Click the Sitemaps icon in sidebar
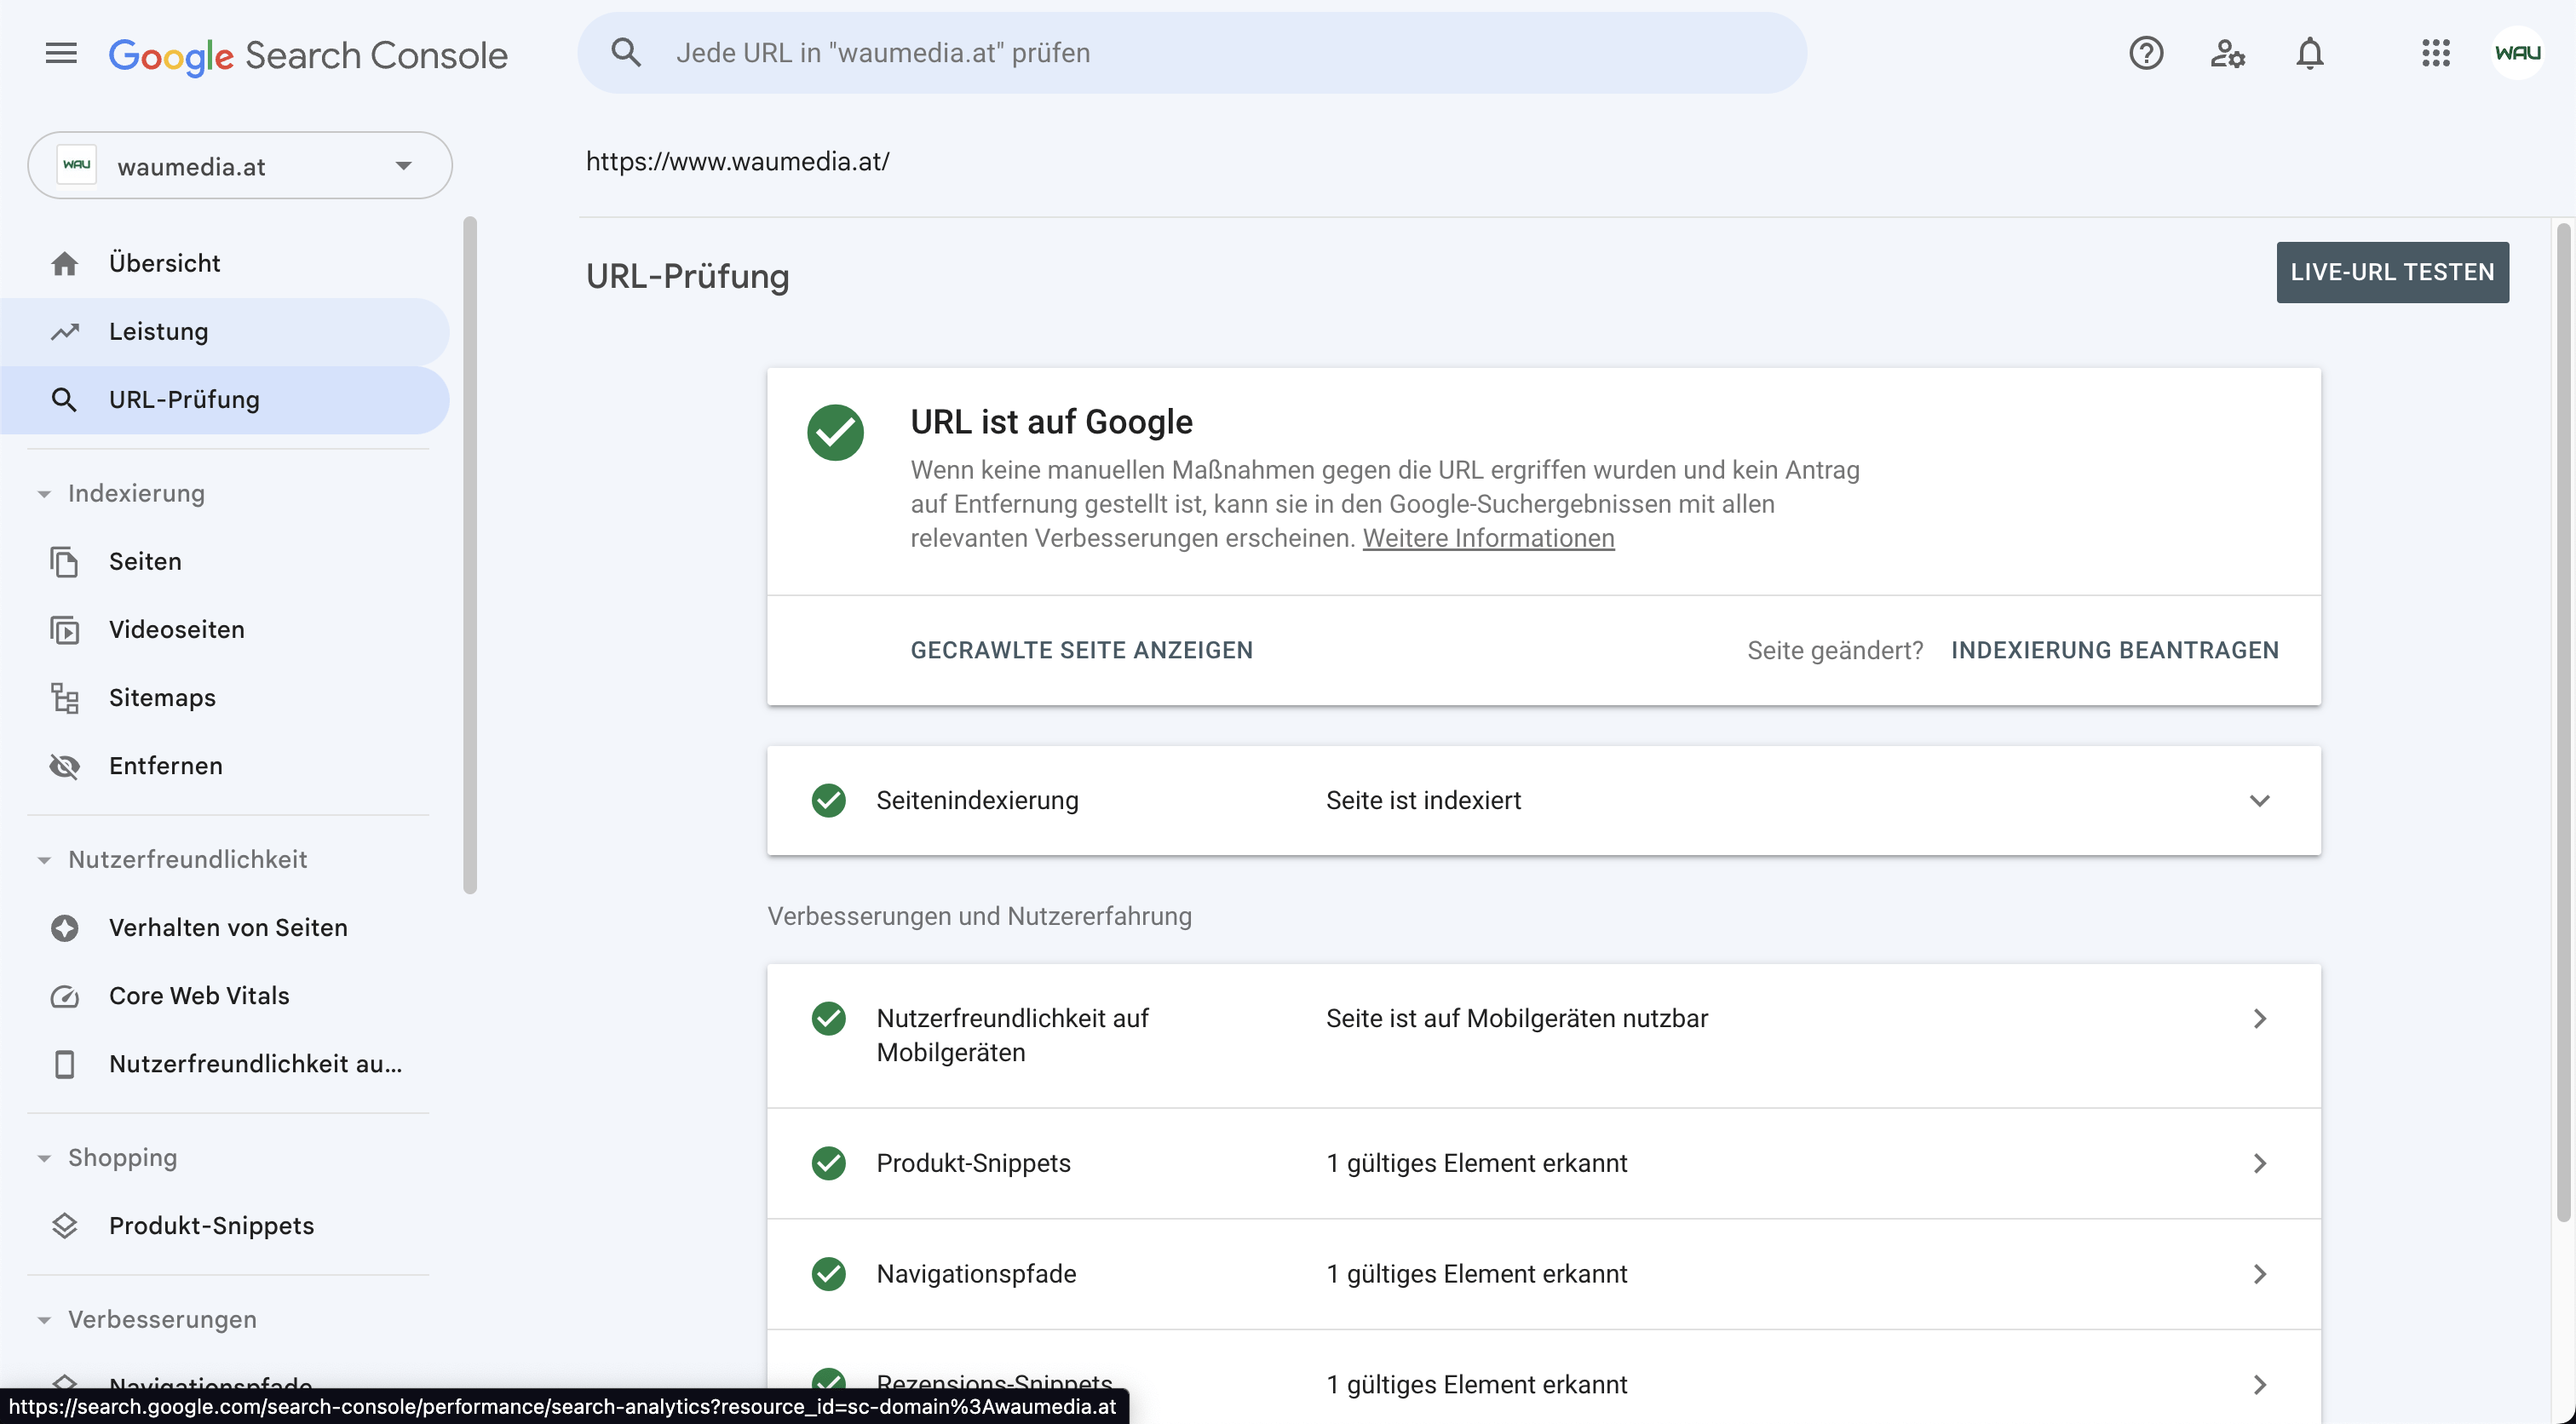The width and height of the screenshot is (2576, 1424). tap(63, 696)
